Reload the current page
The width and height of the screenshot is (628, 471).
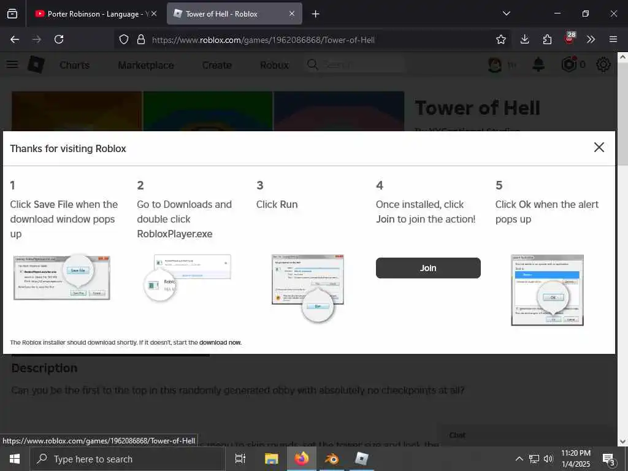pos(59,39)
